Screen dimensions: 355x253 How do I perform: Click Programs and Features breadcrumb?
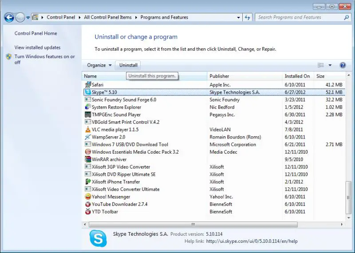pos(164,17)
